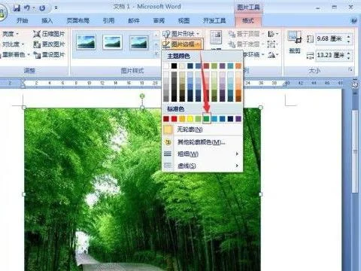Screen dimensions: 361x271
Task: Click the picture's top-left corner sizing handle
Action: point(24,108)
